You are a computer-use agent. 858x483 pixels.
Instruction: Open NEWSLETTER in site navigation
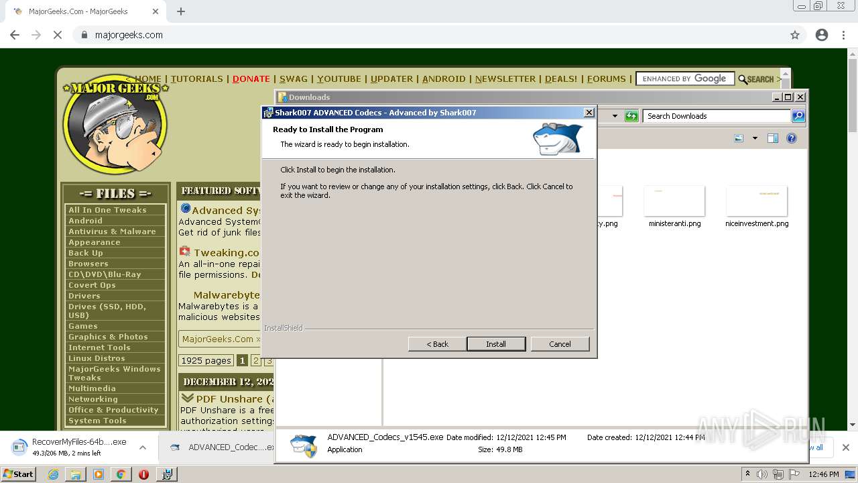pyautogui.click(x=505, y=78)
